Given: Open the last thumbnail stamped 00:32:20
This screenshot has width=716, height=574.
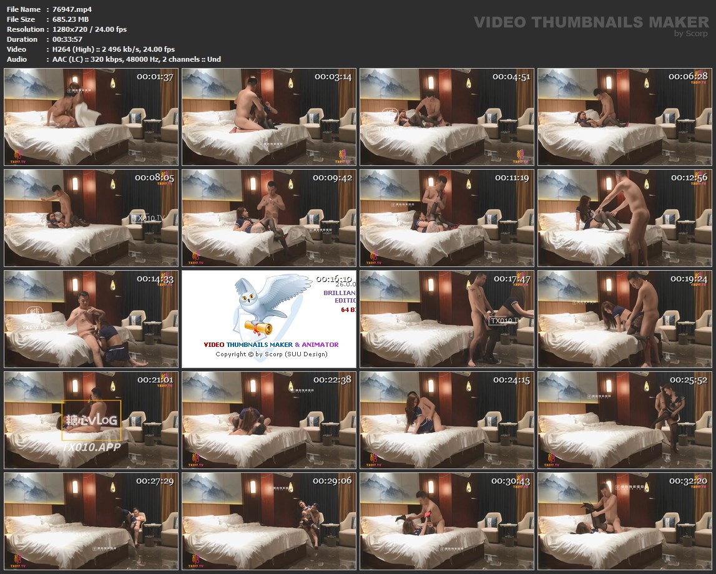Looking at the screenshot, I should pos(624,521).
